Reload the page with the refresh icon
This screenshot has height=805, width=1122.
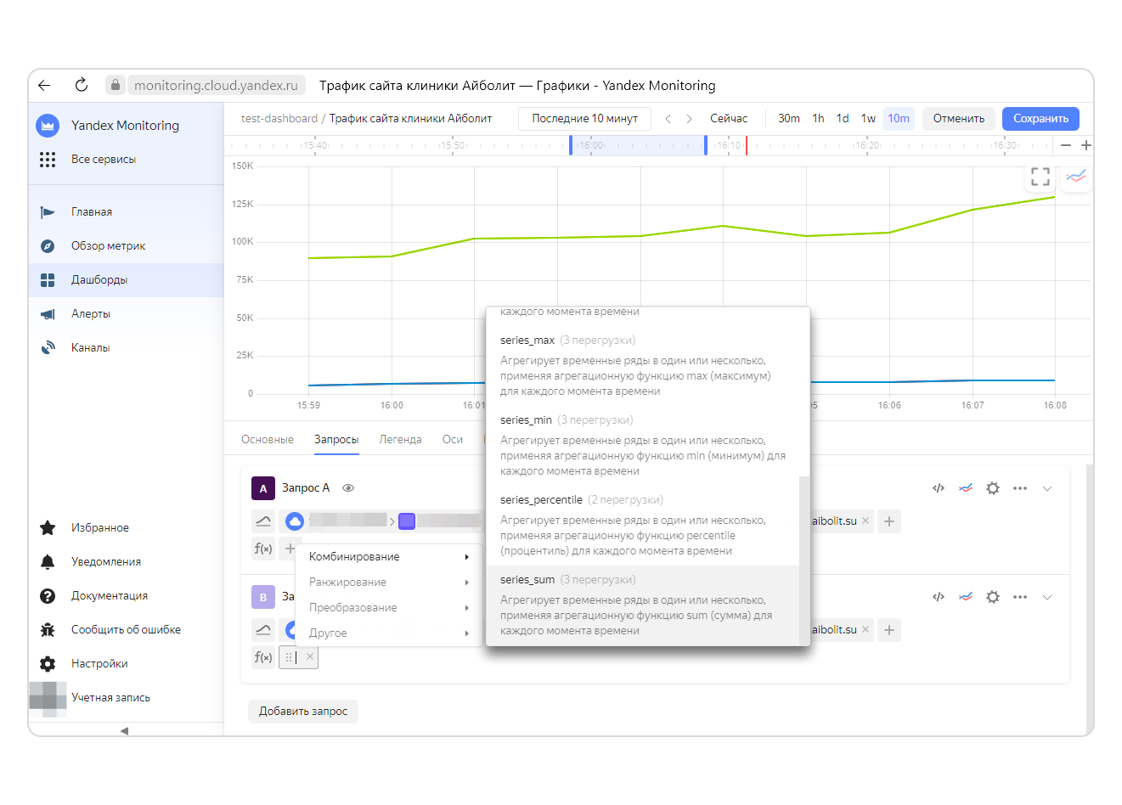click(x=82, y=85)
